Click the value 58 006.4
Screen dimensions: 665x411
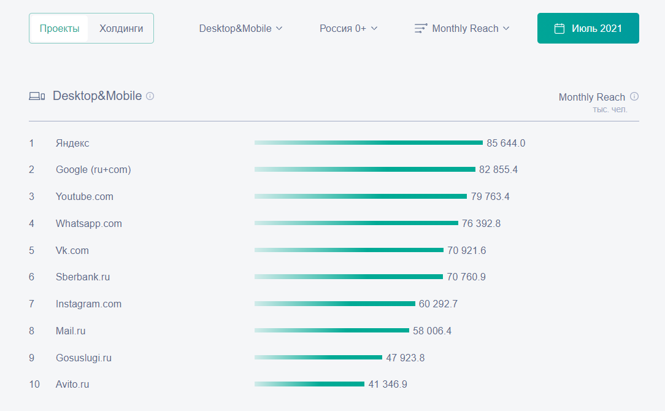(x=432, y=331)
